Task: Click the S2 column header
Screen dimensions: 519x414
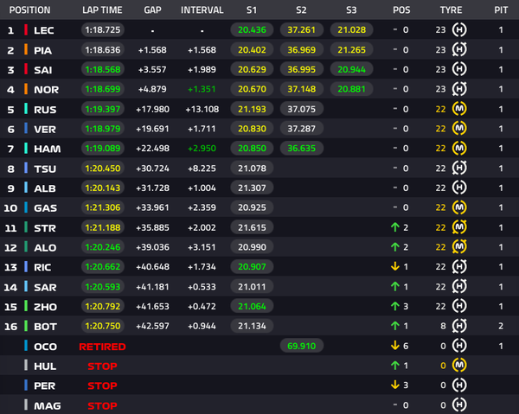Action: 301,10
